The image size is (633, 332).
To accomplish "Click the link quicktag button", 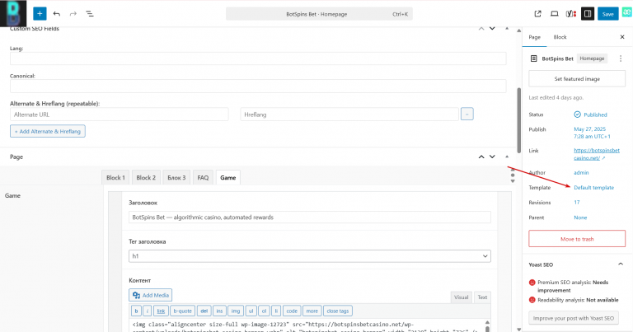I will point(161,311).
